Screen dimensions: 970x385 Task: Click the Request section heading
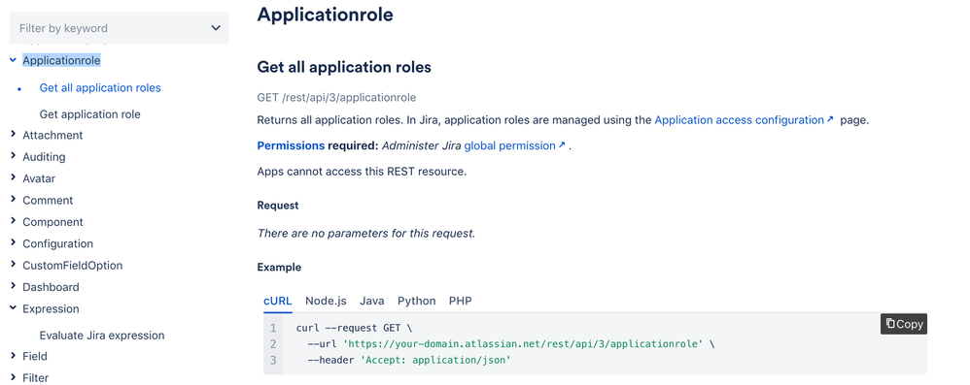(x=278, y=206)
